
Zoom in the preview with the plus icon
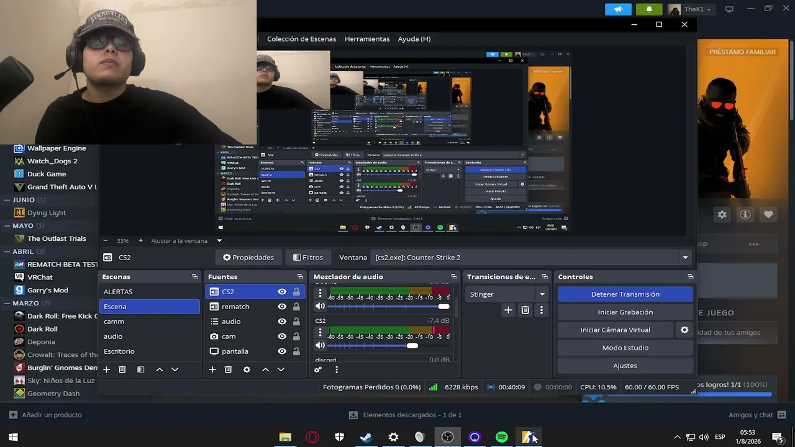coord(140,240)
